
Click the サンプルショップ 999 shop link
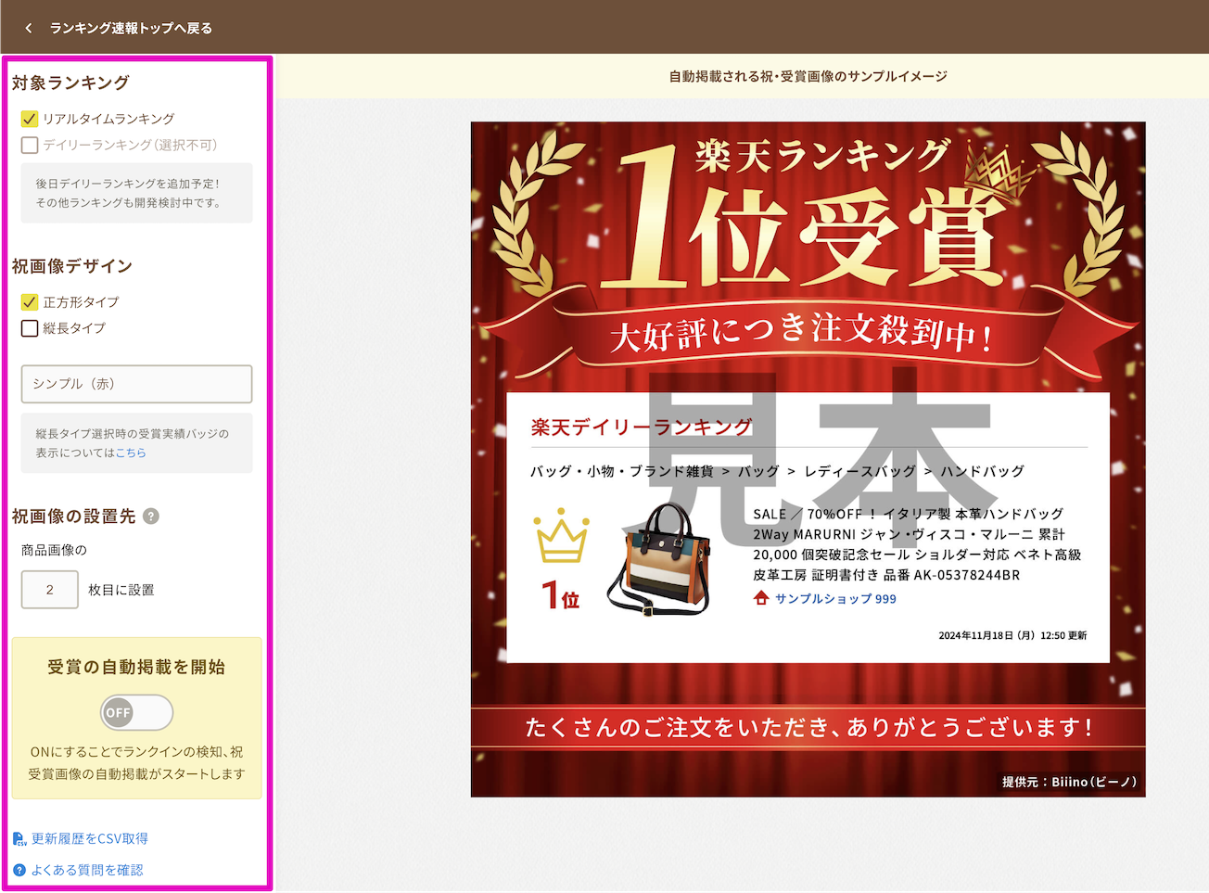(835, 598)
